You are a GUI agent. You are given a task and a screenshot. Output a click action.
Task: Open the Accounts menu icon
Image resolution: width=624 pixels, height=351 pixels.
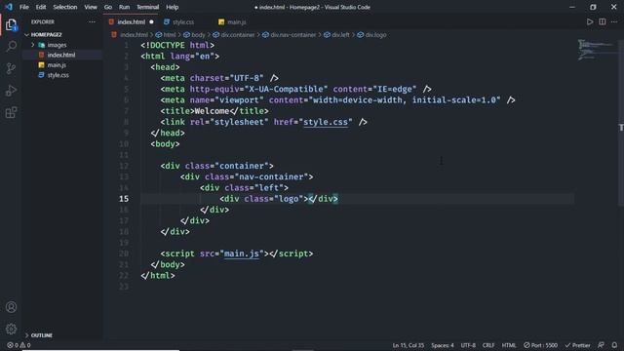(x=11, y=307)
